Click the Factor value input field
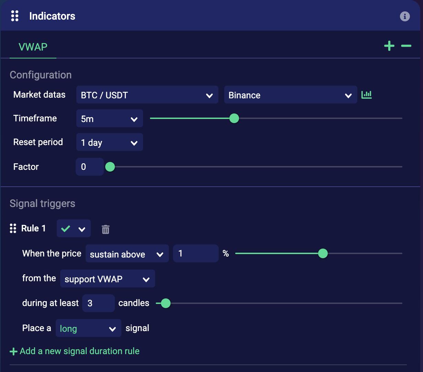The height and width of the screenshot is (372, 423). coord(89,167)
